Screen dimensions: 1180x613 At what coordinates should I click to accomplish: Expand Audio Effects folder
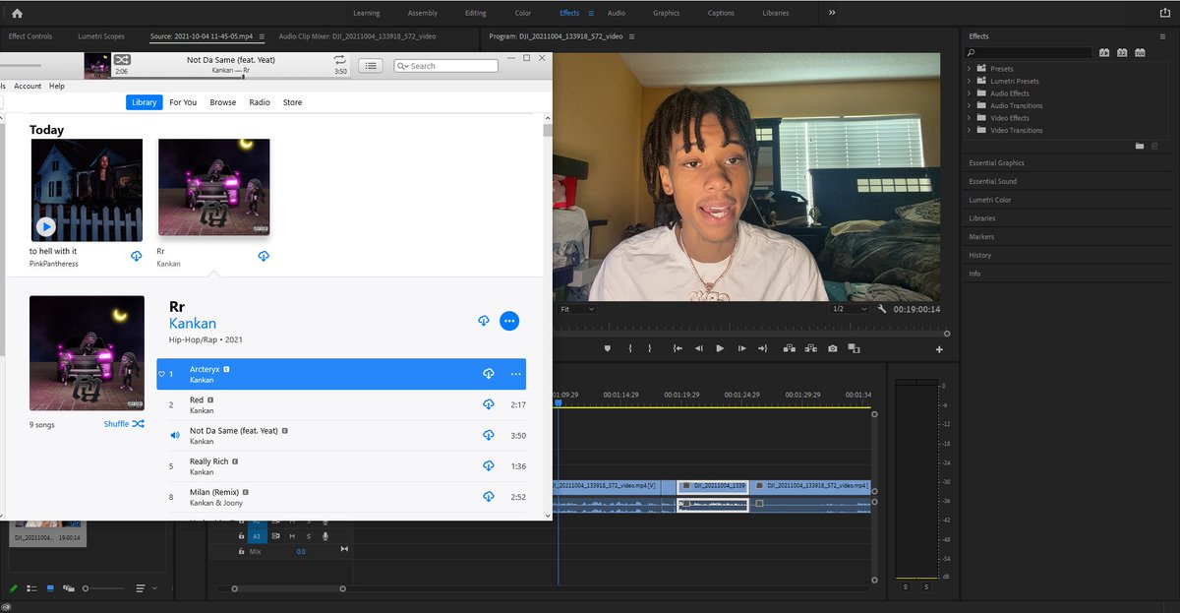[x=970, y=93]
